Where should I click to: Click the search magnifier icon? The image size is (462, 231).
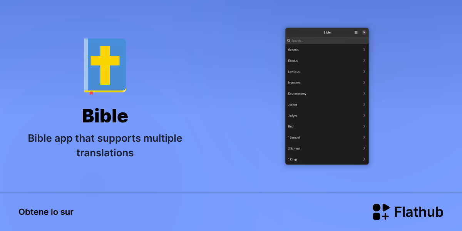click(289, 40)
